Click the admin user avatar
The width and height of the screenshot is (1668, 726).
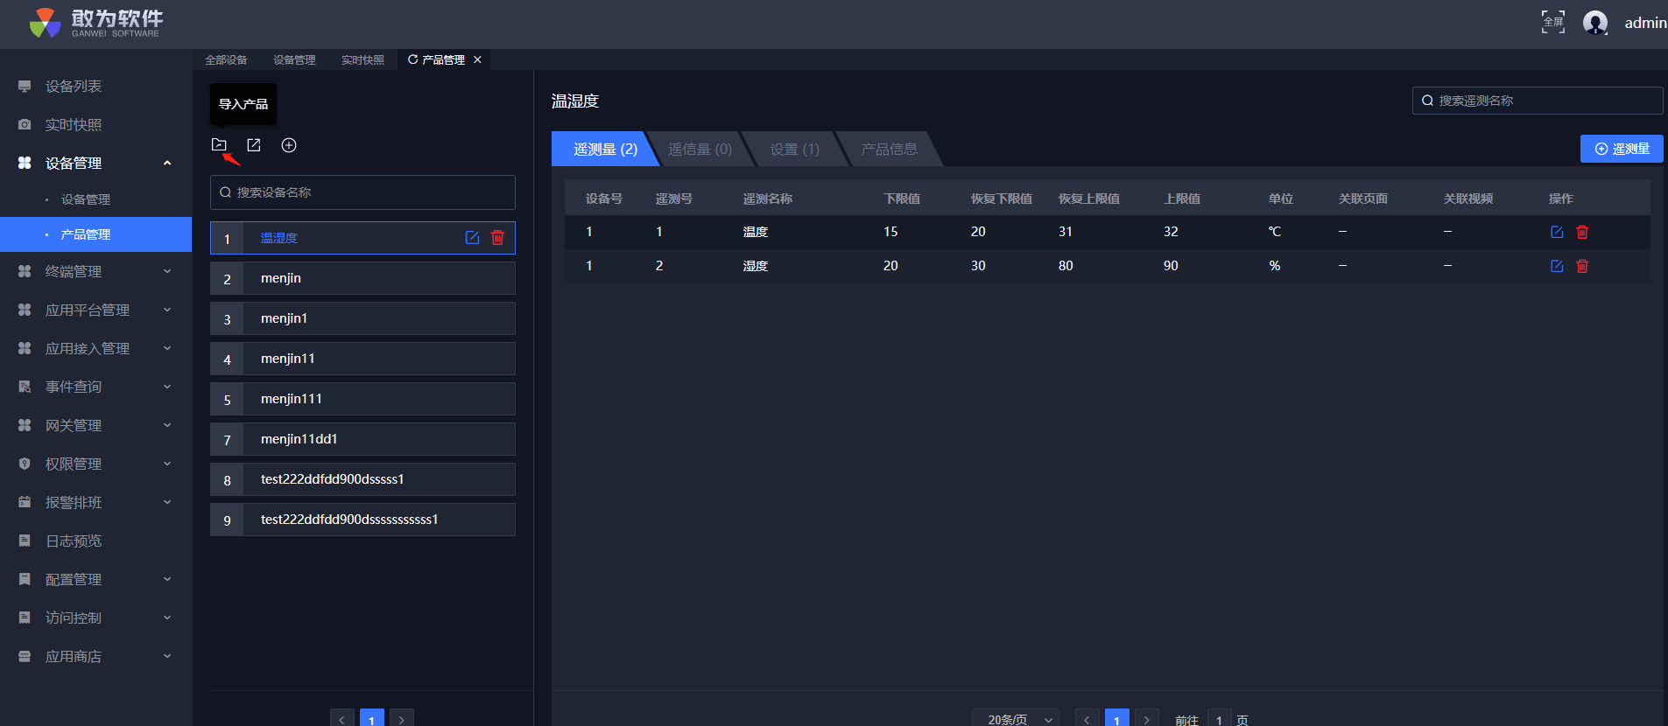click(x=1595, y=23)
